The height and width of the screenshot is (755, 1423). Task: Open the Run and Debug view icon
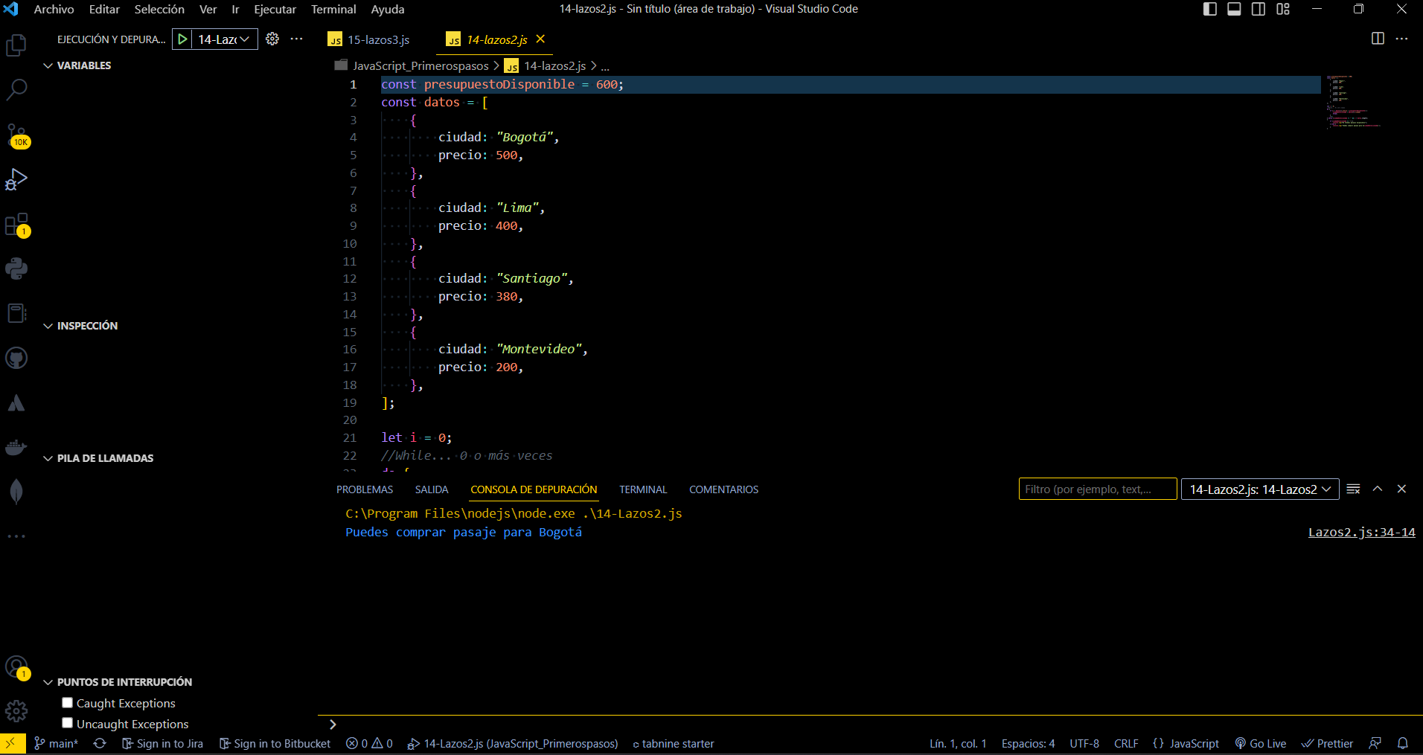pyautogui.click(x=16, y=179)
